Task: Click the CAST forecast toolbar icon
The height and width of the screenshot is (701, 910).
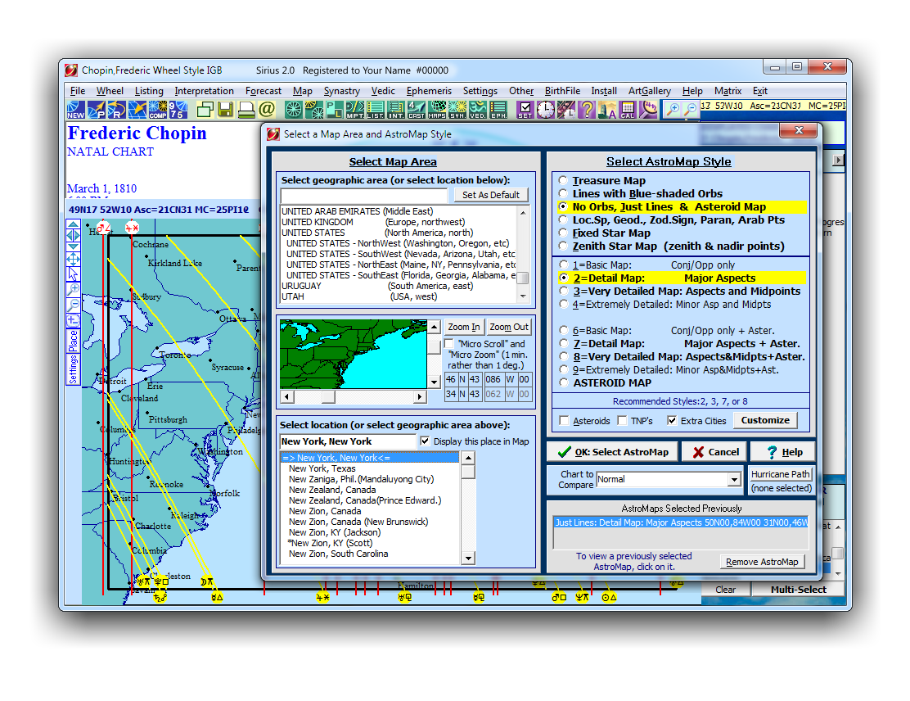Action: [416, 110]
